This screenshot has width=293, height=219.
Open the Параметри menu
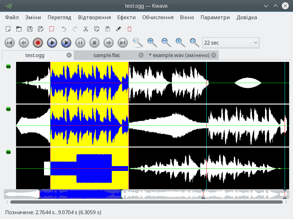click(x=215, y=18)
